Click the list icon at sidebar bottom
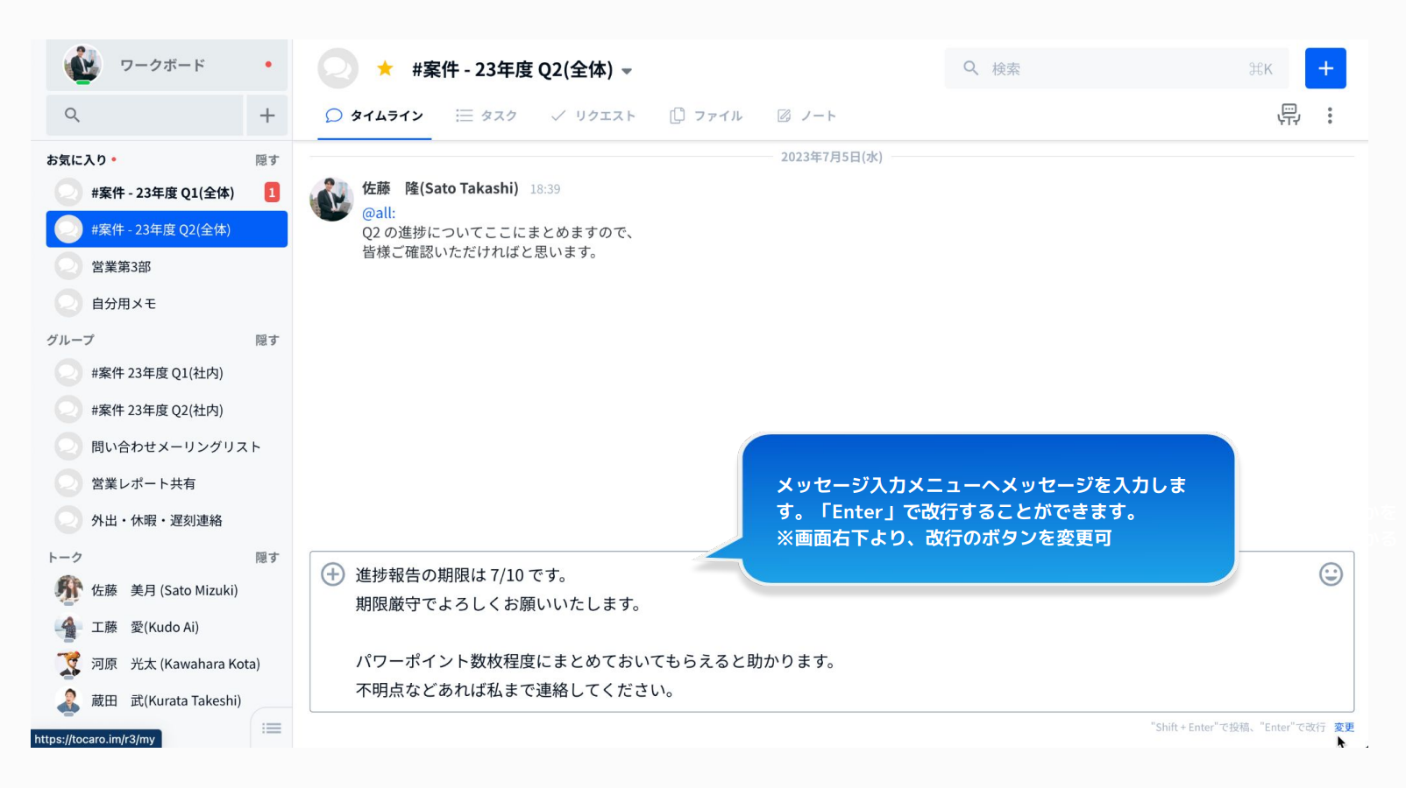Viewport: 1406px width, 788px height. point(272,728)
